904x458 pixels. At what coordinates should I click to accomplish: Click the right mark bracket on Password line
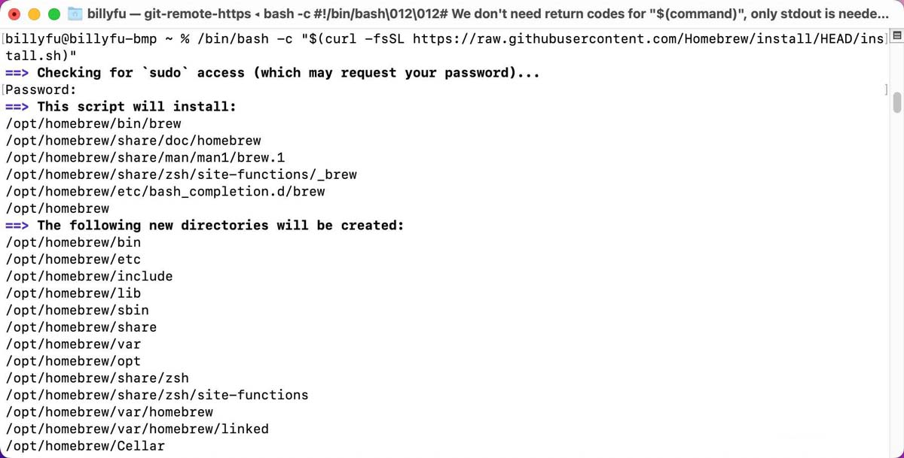point(887,89)
